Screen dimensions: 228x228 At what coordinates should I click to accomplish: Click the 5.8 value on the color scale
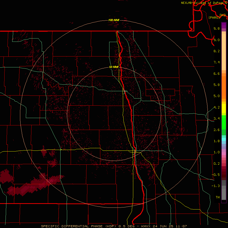217,85
